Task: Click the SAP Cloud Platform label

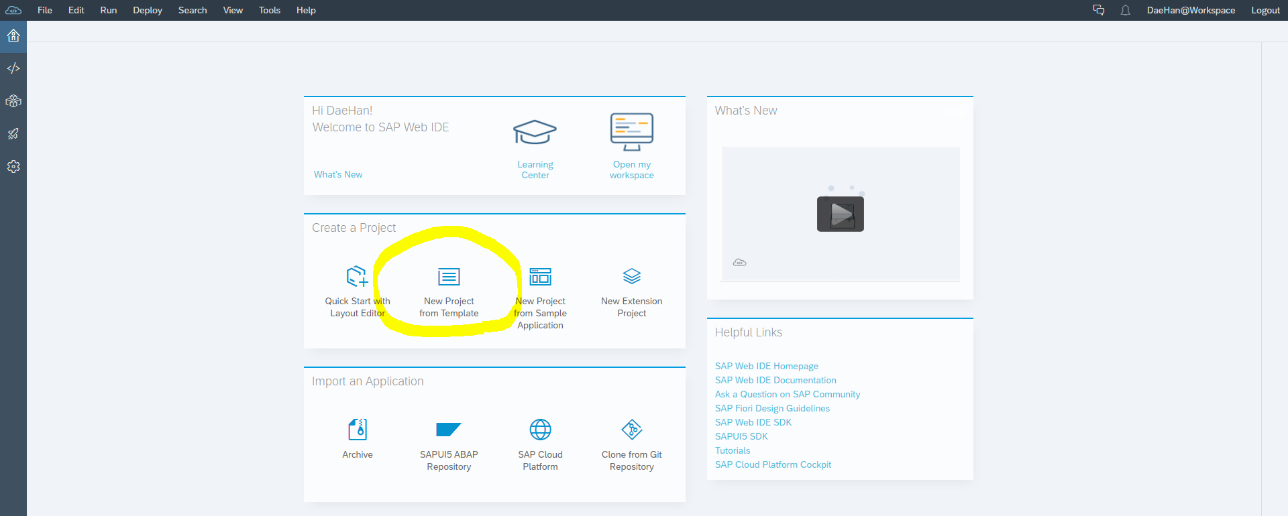Action: coord(540,460)
